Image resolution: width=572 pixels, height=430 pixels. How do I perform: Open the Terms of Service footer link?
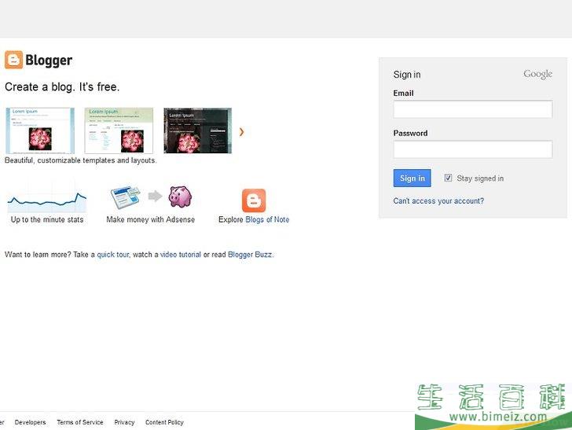tap(80, 422)
